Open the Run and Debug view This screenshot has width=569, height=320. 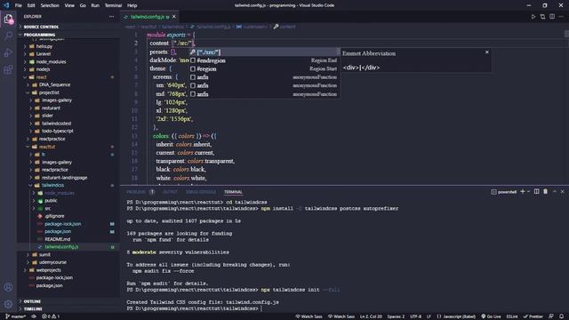(x=8, y=52)
